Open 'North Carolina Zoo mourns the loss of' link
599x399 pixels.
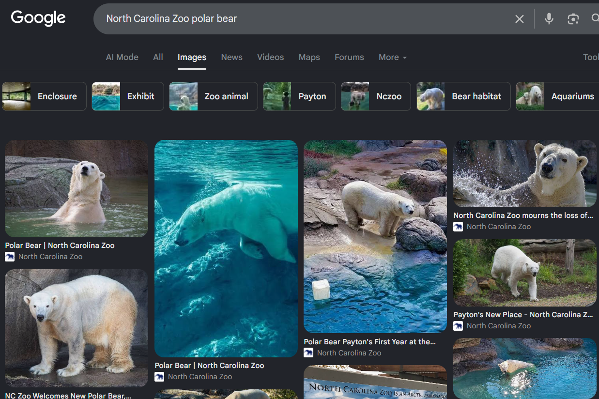click(523, 215)
